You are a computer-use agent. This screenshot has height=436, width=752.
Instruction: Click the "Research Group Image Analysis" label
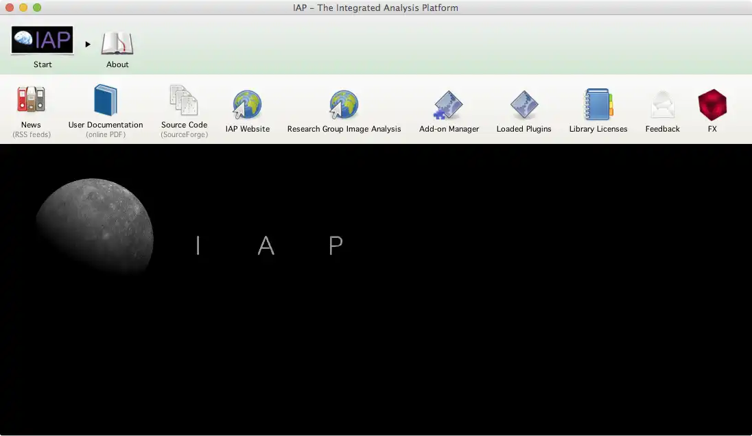pos(344,129)
